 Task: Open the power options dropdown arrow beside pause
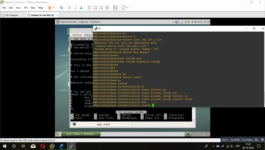(x=54, y=8)
